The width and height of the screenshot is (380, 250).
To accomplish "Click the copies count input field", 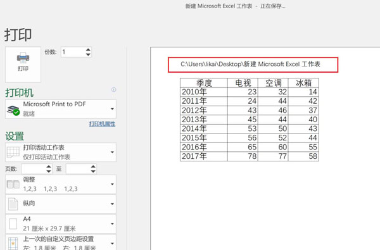I will click(73, 52).
